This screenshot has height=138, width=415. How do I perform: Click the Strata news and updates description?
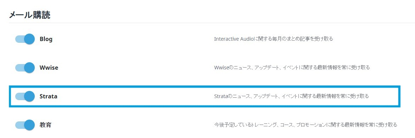pos(291,96)
